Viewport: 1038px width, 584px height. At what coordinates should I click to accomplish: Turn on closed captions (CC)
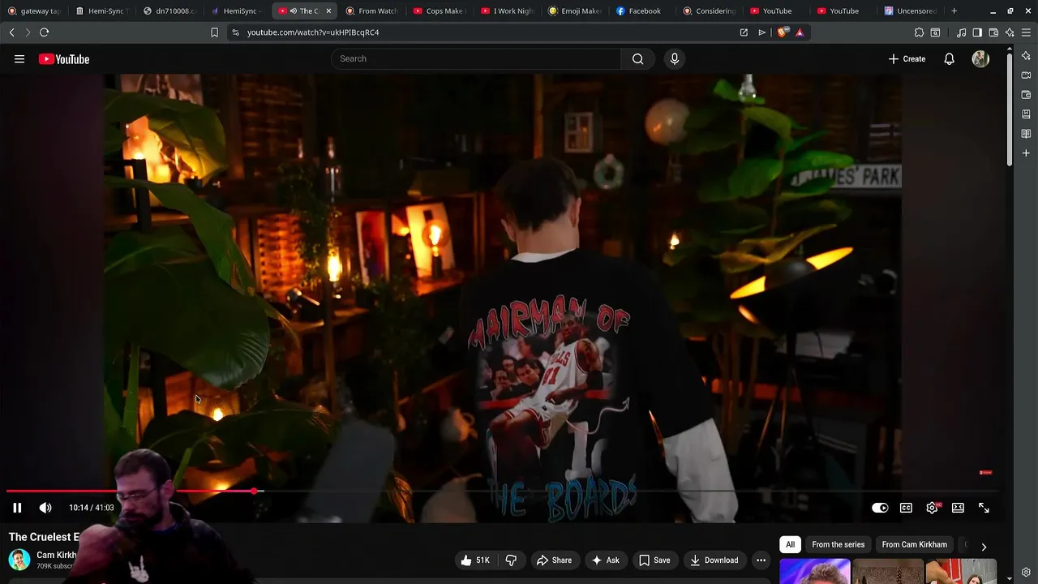point(906,508)
